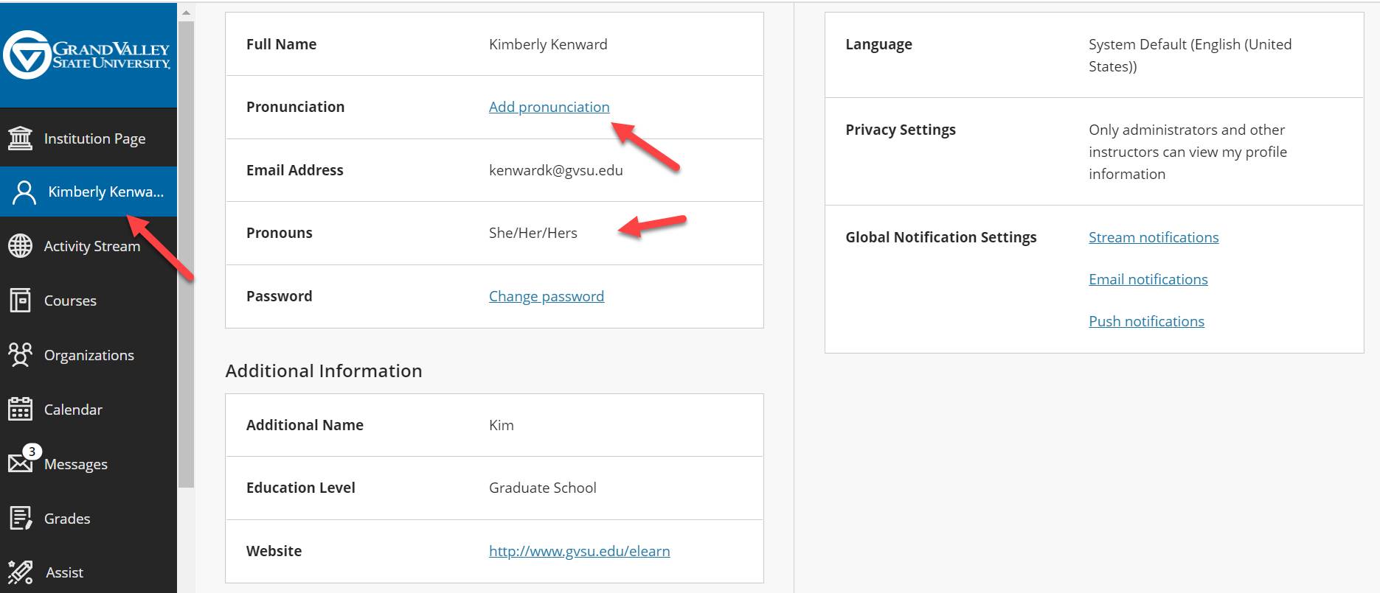Edit the Pronouns She/Her/Hers field
1380x593 pixels.
pyautogui.click(x=533, y=233)
